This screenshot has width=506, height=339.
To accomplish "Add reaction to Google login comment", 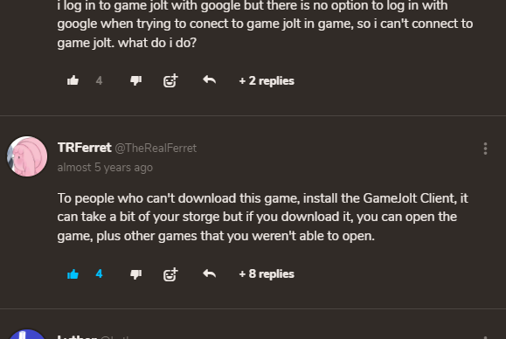I will tap(170, 80).
